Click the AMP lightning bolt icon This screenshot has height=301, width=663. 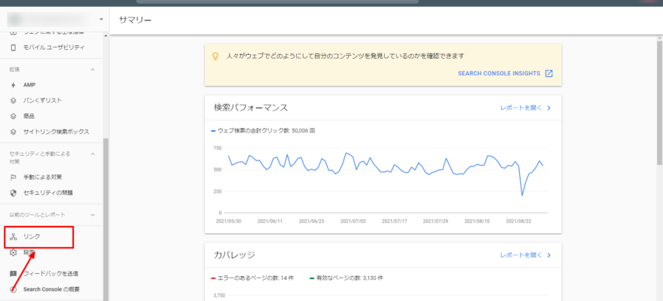click(14, 85)
